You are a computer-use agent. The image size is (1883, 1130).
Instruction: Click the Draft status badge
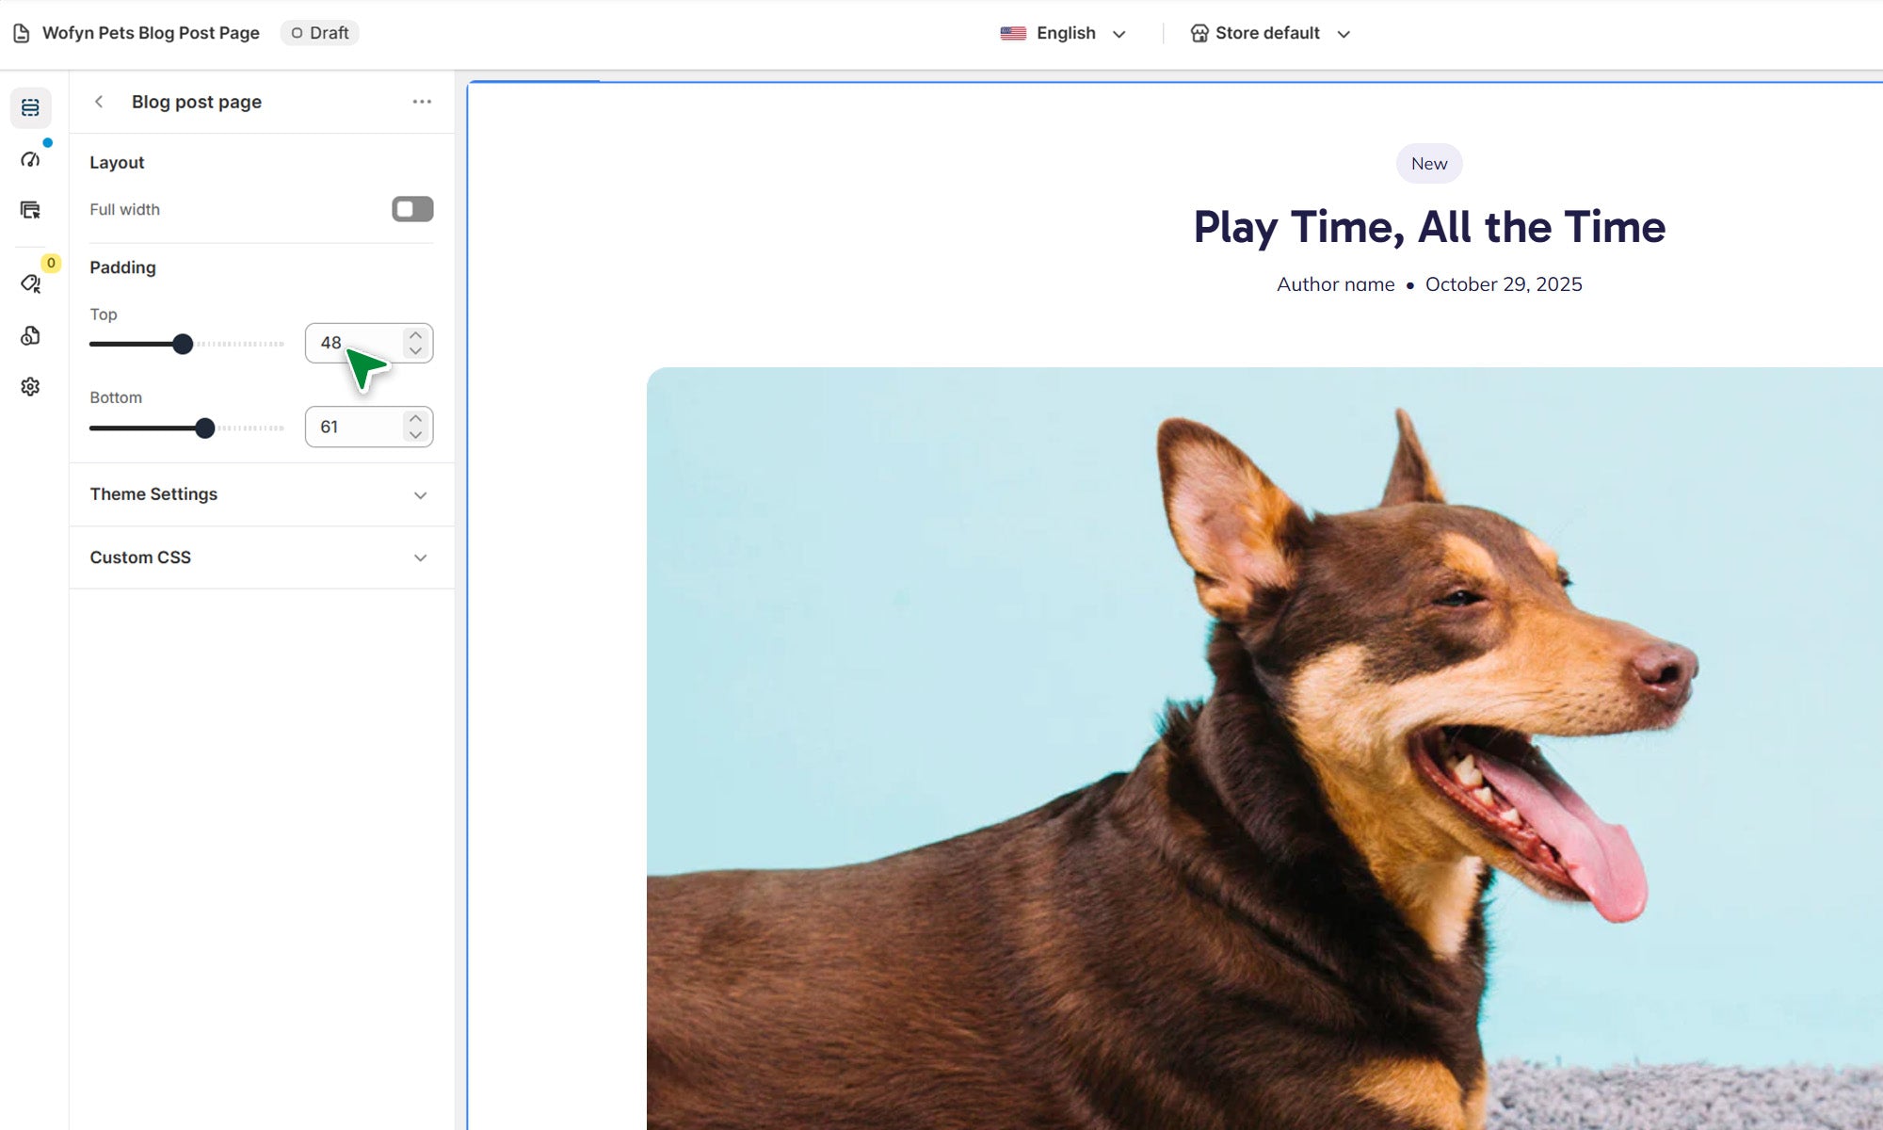pyautogui.click(x=319, y=33)
